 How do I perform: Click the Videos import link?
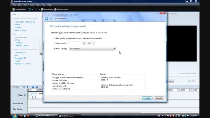(x=17, y=25)
